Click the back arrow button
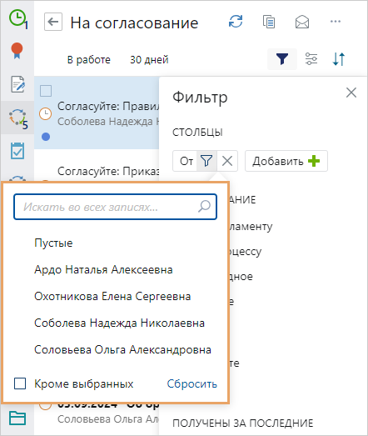Screen dimensions: 368x436 [x=53, y=22]
